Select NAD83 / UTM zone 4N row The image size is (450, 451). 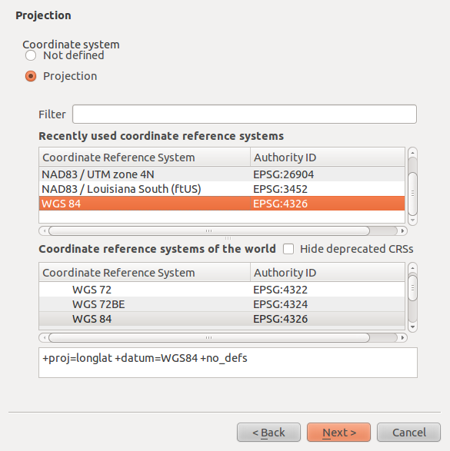coord(222,174)
